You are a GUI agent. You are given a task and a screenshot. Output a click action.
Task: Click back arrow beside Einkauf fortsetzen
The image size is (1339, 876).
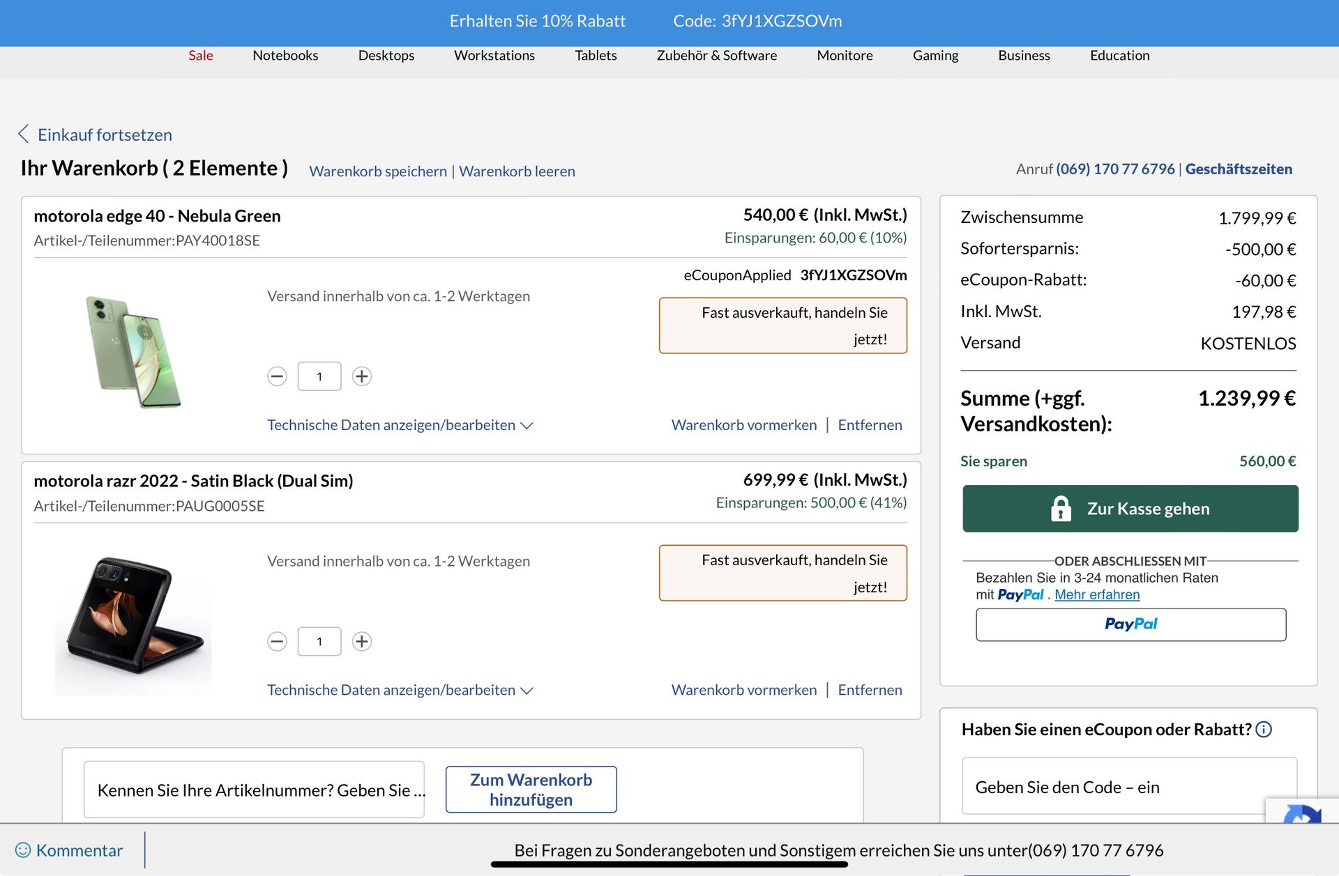click(24, 134)
